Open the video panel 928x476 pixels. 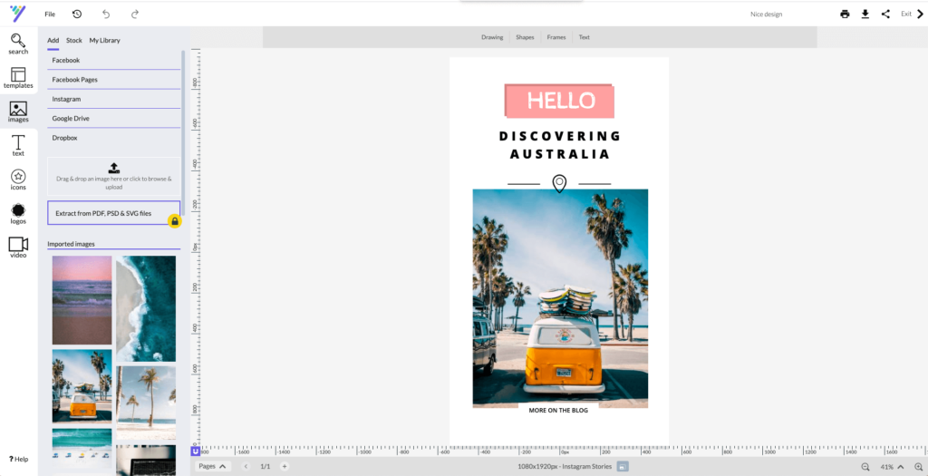(x=18, y=247)
